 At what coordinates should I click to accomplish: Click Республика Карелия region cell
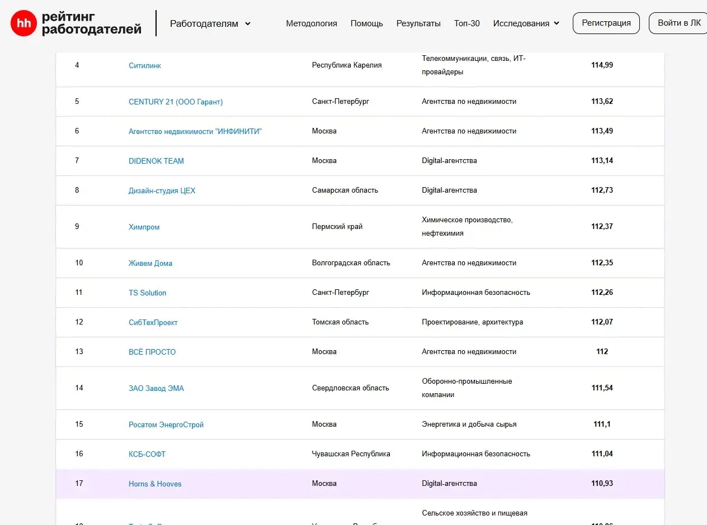coord(347,65)
